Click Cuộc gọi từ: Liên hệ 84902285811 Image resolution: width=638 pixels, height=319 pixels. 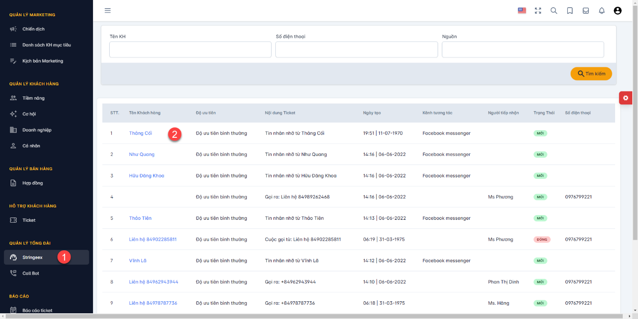point(303,239)
